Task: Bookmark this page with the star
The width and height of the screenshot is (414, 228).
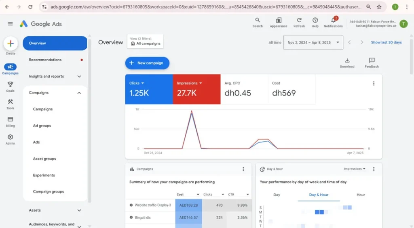Action: 379,7
